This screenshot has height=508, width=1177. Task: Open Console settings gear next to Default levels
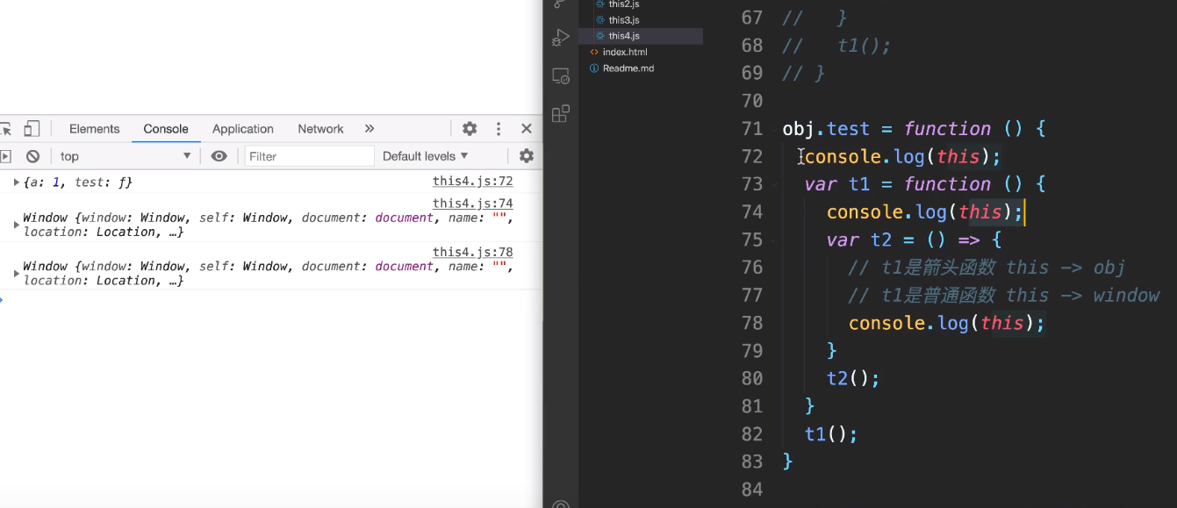(527, 156)
